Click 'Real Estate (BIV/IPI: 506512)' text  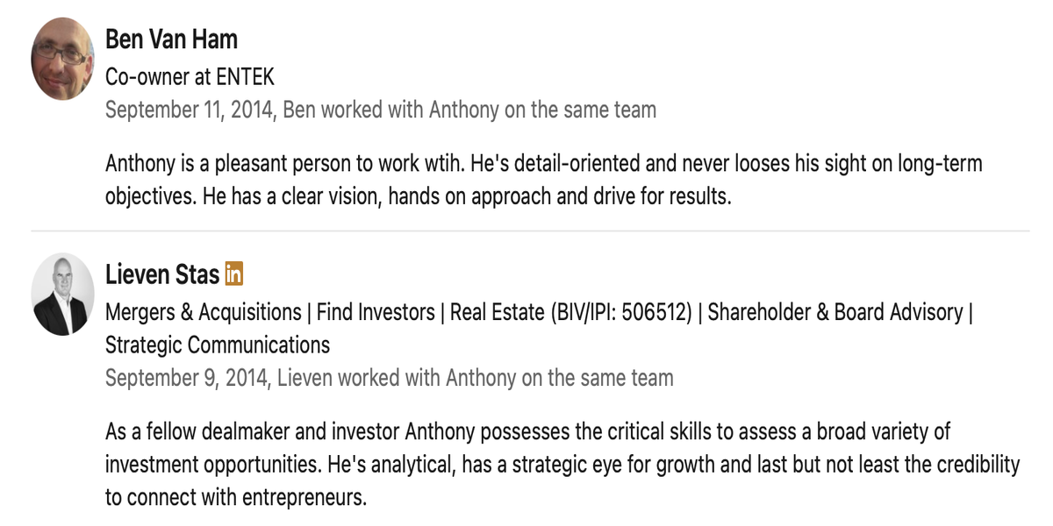[x=569, y=312]
